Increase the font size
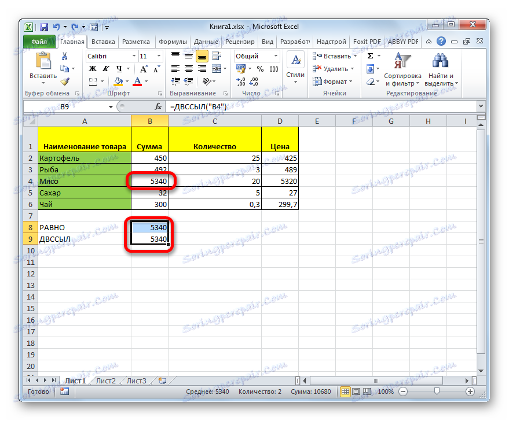This screenshot has height=421, width=509. 144,69
